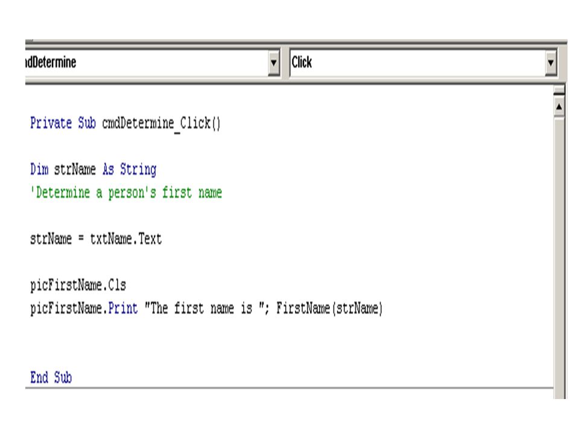Screen dimensions: 579x434
Task: Click the green comment 'Determine a person's first name'
Action: point(126,193)
